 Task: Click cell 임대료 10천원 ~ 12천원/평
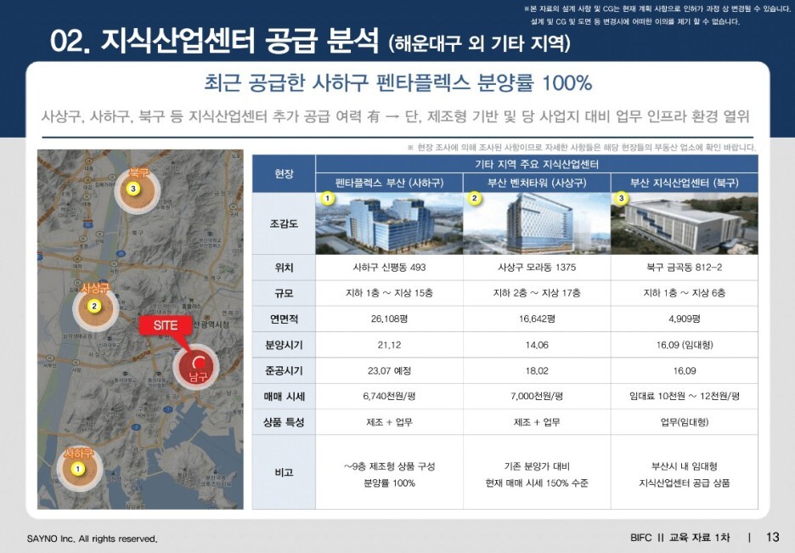685,397
